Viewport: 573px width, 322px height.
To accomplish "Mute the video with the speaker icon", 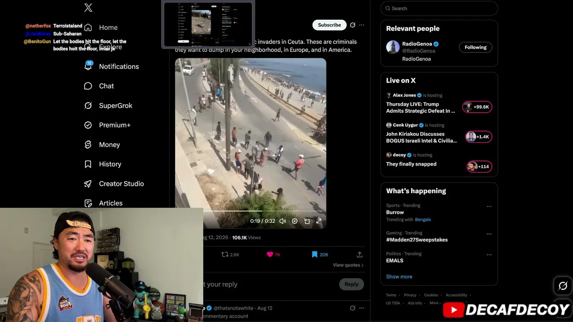I will point(282,221).
